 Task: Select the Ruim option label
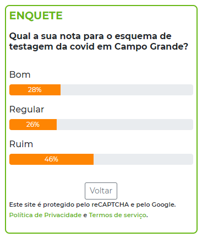click(x=21, y=144)
